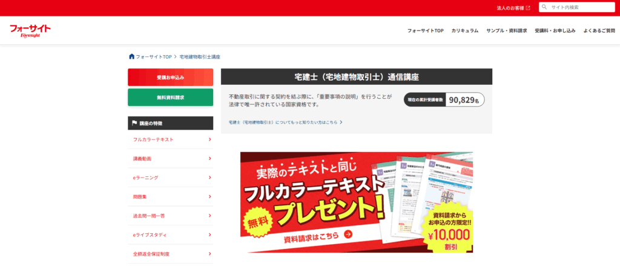Click 宅建士についてもっと知りたい方はこちら link
Screen dimensions: 620x266
tap(283, 123)
